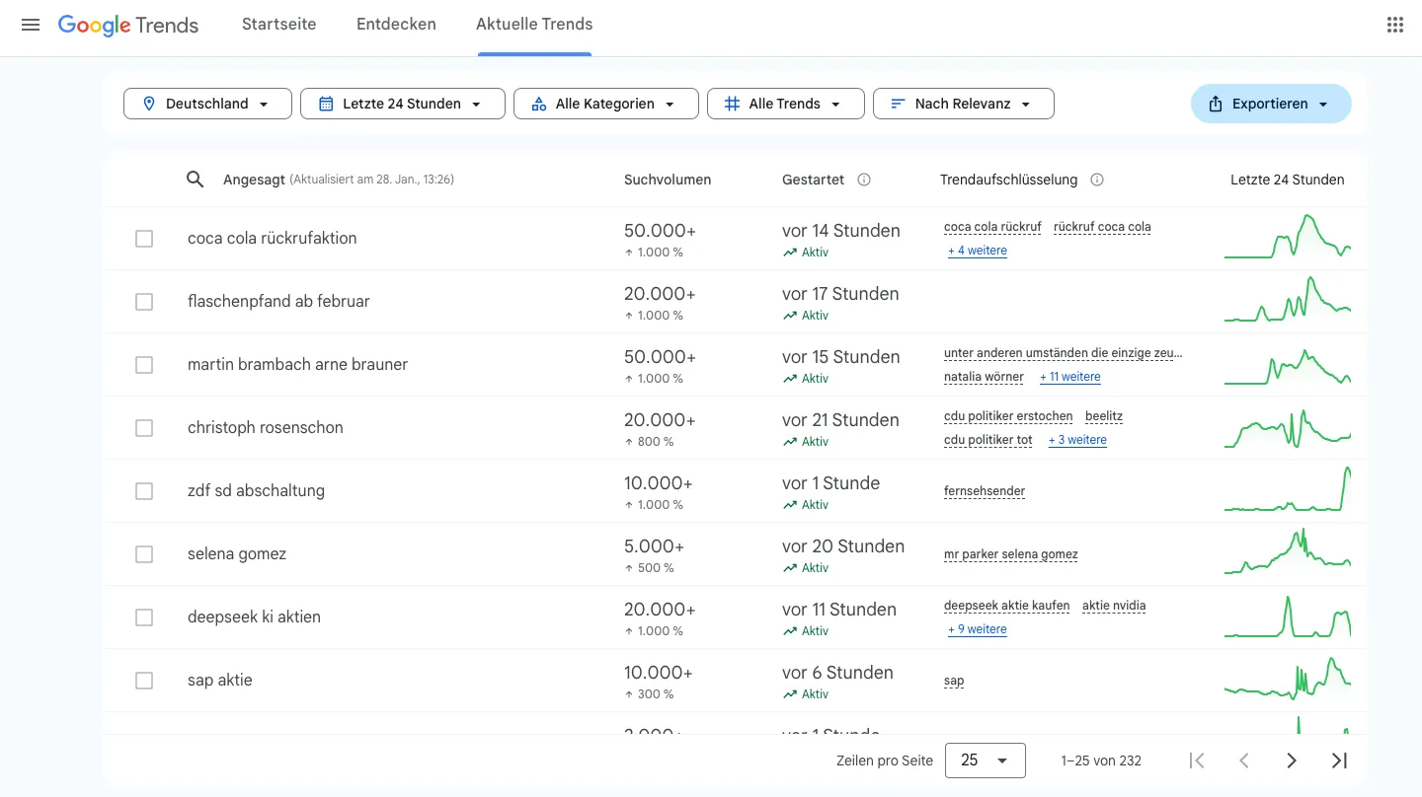Open the Google apps grid

[x=1394, y=26]
